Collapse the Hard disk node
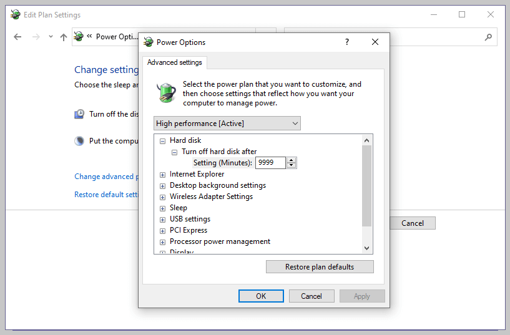 pyautogui.click(x=163, y=141)
